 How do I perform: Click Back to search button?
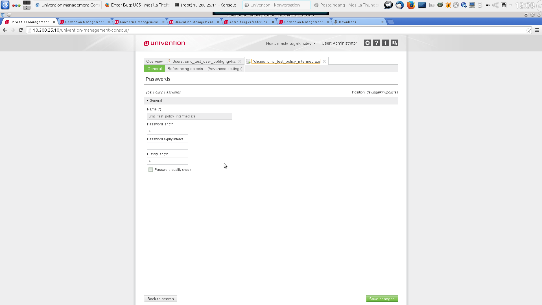[x=160, y=299]
